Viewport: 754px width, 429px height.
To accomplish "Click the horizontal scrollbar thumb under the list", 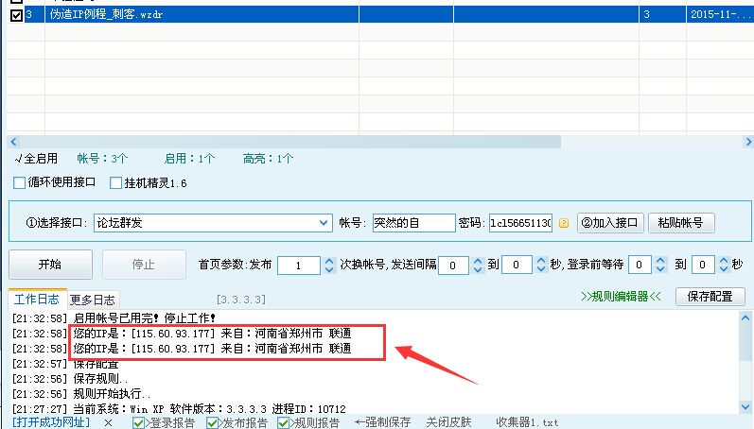I will pyautogui.click(x=289, y=142).
